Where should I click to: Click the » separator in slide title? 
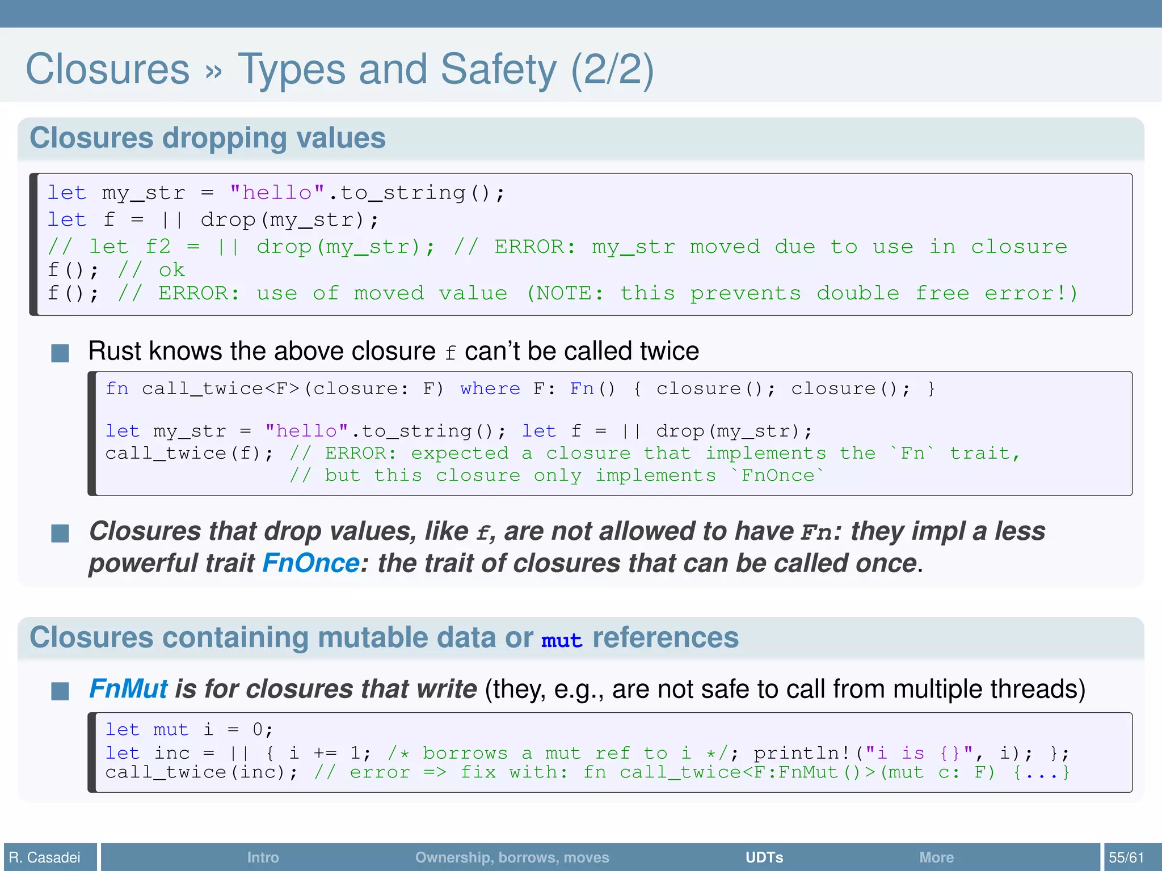click(x=213, y=72)
